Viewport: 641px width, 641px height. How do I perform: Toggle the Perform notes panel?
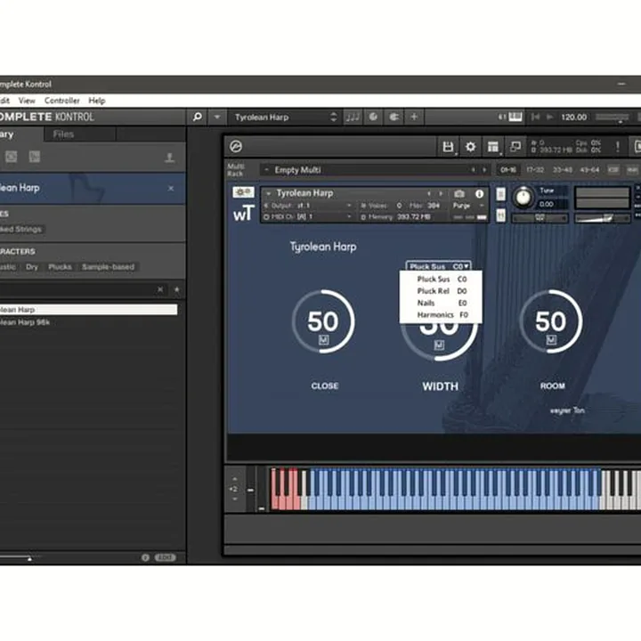coord(353,118)
